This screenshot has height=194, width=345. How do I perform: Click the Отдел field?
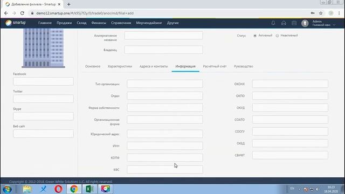[x=165, y=96]
